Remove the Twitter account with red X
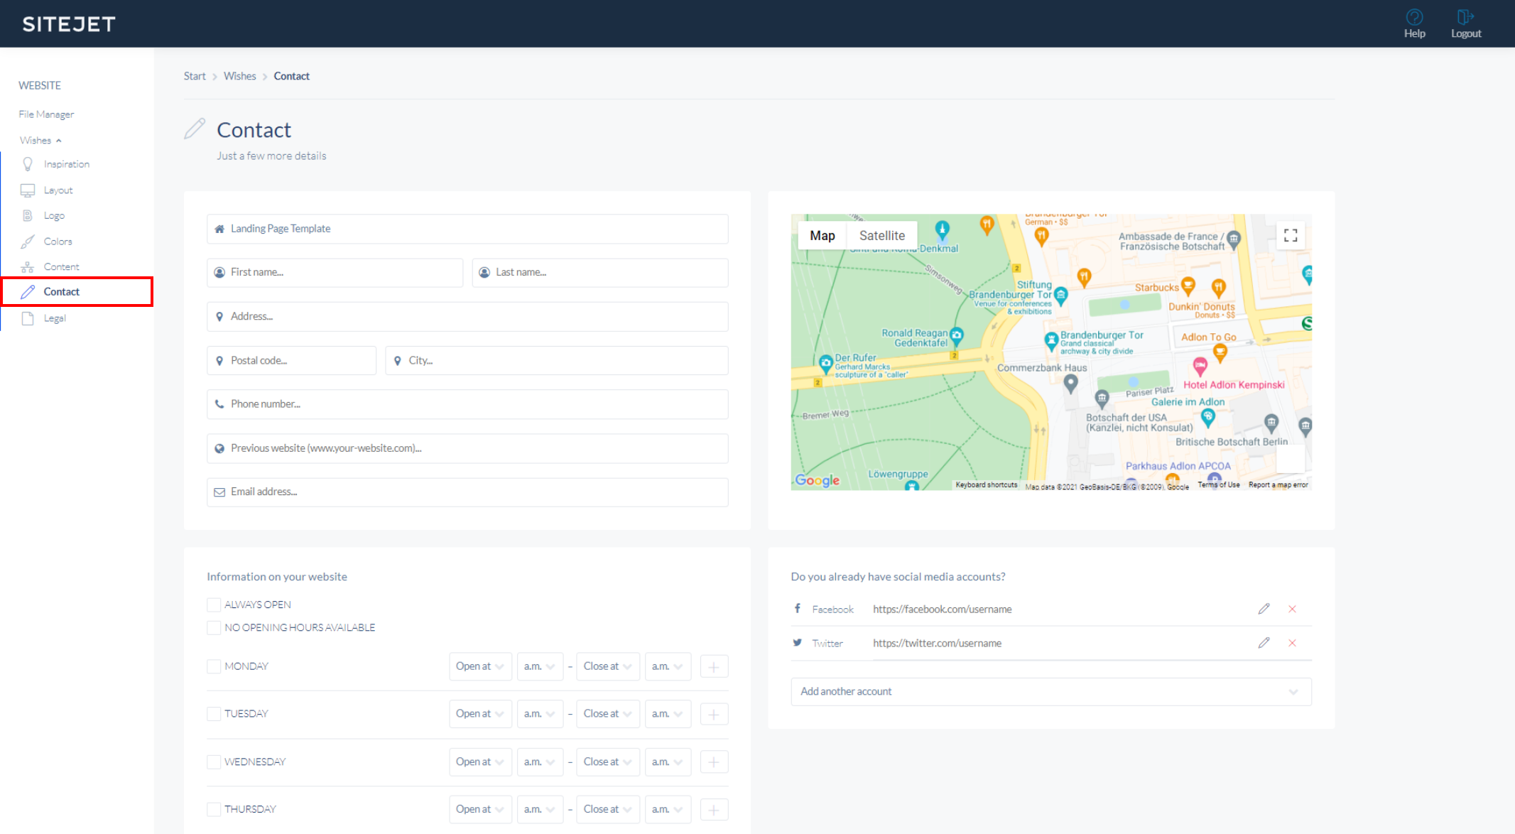Screen dimensions: 1515x834 click(1292, 643)
